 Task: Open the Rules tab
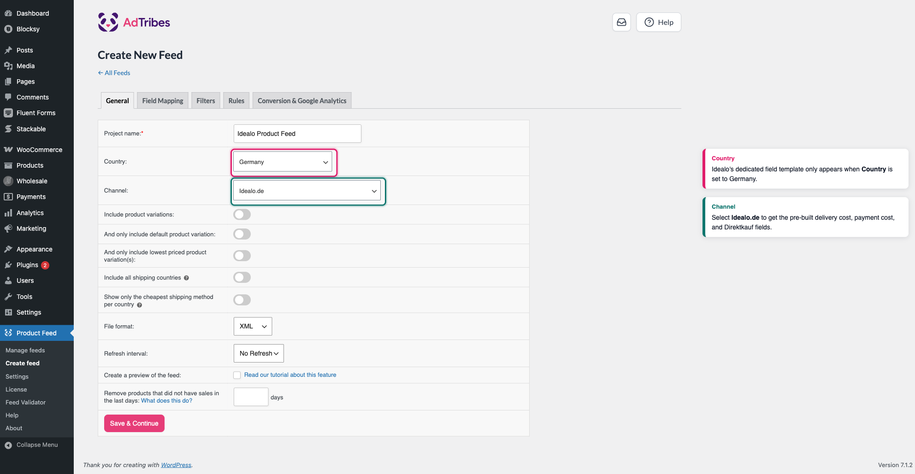coord(236,100)
